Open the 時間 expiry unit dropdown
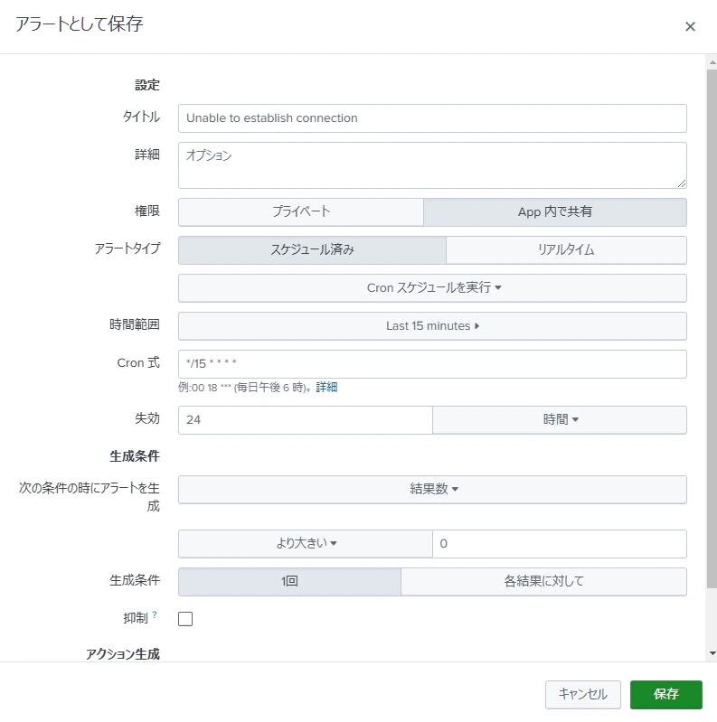Screen dimensions: 717x722 point(560,420)
